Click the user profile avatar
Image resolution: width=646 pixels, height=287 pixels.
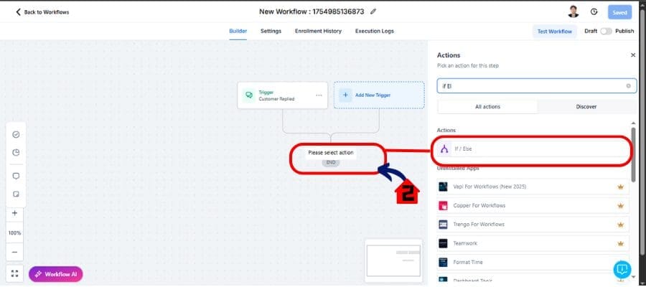click(x=573, y=11)
